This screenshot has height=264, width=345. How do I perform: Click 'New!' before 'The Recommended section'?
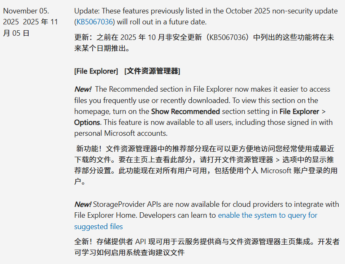83,89
